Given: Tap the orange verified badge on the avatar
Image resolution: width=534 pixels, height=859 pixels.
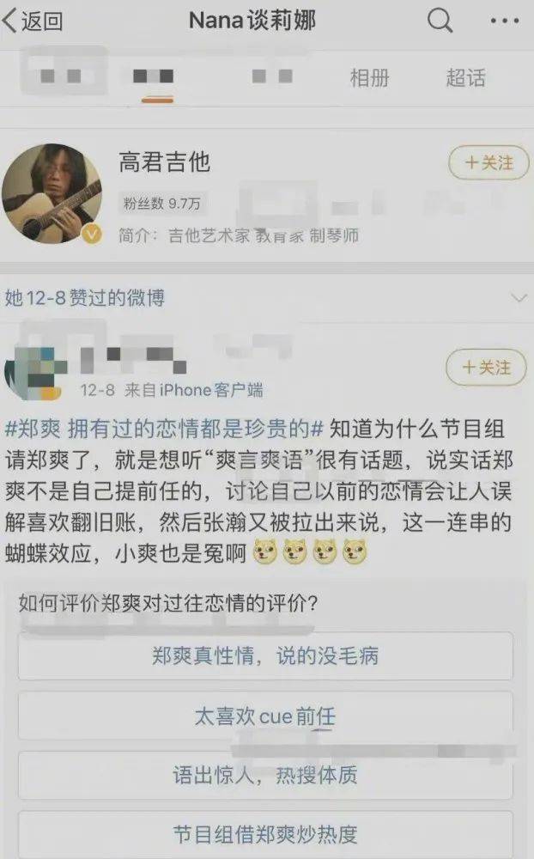Looking at the screenshot, I should (x=92, y=234).
